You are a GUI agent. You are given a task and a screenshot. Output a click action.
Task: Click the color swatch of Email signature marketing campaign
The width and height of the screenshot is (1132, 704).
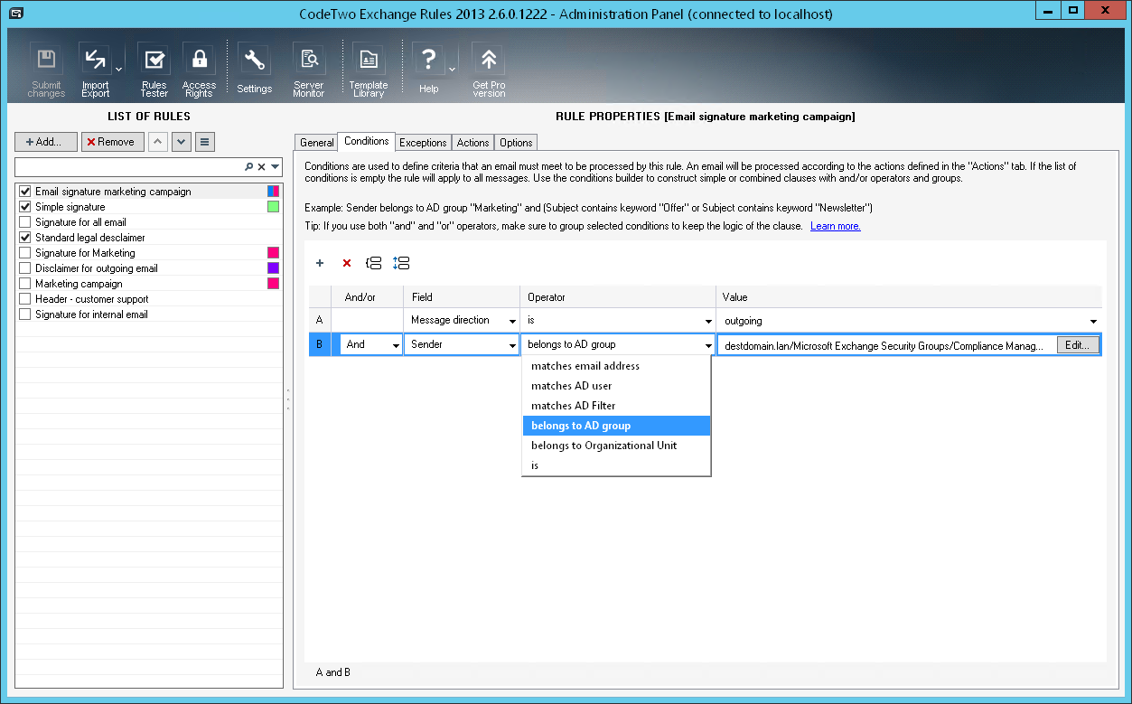(273, 192)
